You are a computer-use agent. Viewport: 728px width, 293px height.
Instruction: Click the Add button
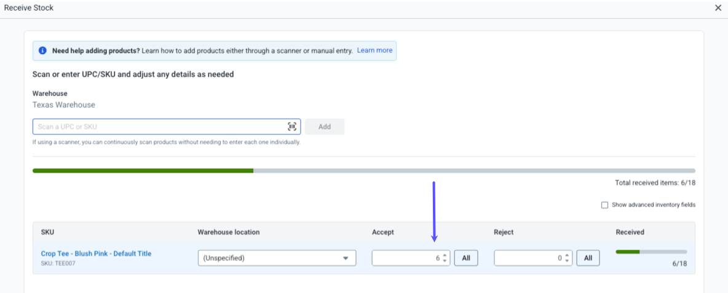point(325,127)
